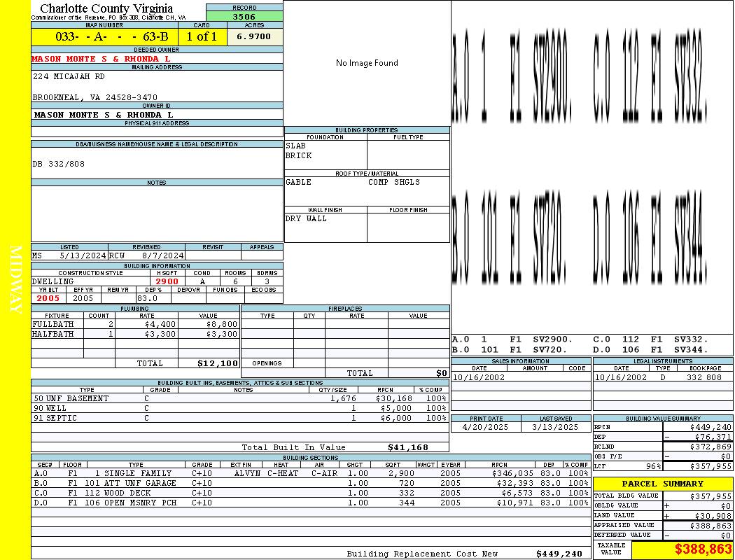Select the Parcel Summary yellow header
Viewport: 735px width, 560px height.
point(663,484)
